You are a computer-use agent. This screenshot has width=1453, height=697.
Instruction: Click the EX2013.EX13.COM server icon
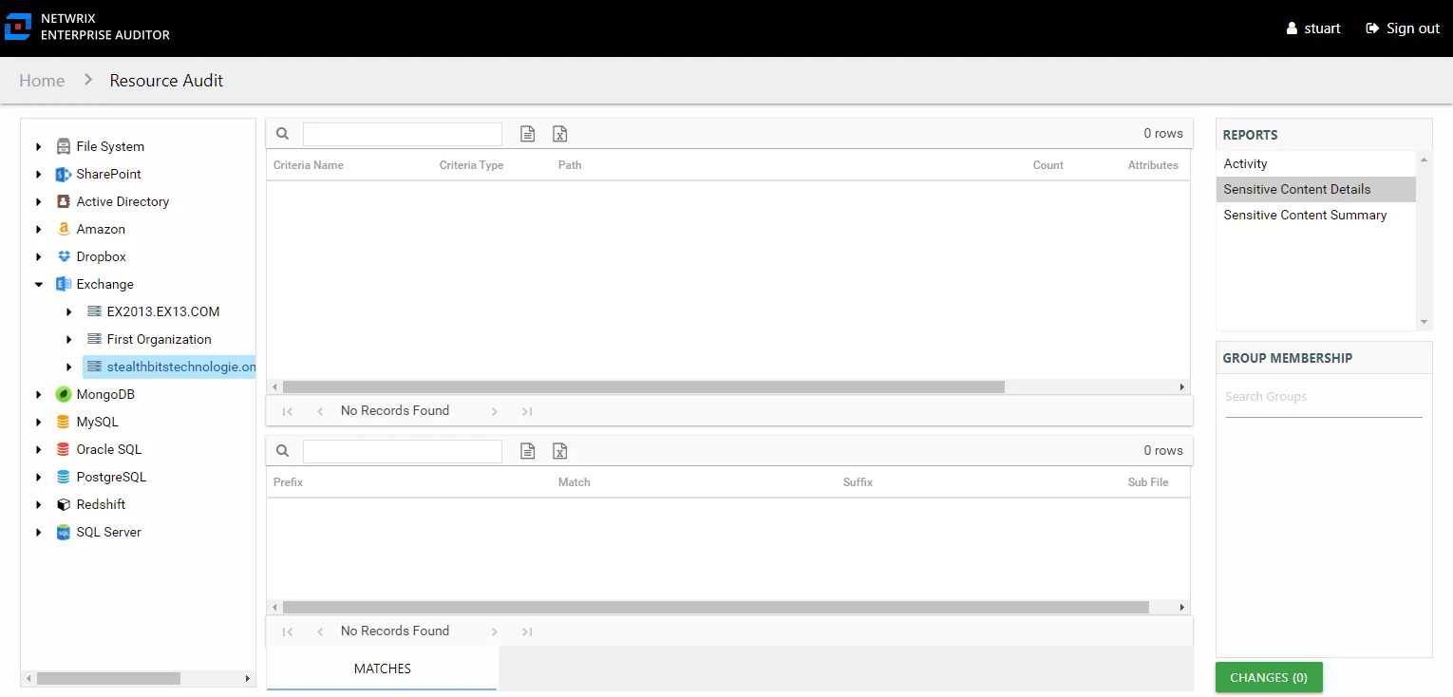coord(94,311)
